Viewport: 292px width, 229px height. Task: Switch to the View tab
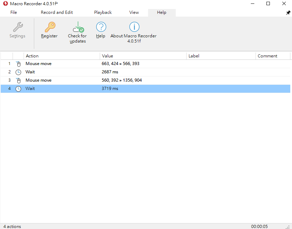(134, 12)
